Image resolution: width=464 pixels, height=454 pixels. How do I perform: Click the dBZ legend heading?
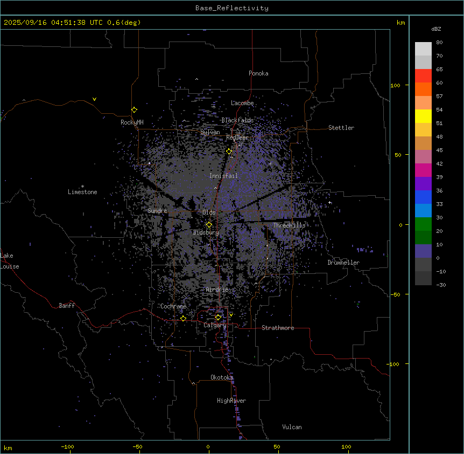436,29
